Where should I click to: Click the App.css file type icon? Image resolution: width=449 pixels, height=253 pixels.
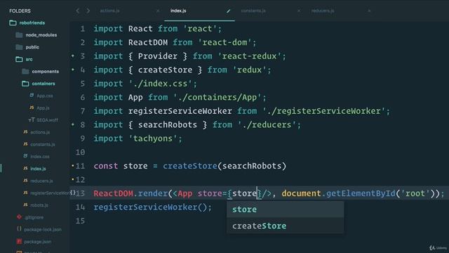(32, 96)
